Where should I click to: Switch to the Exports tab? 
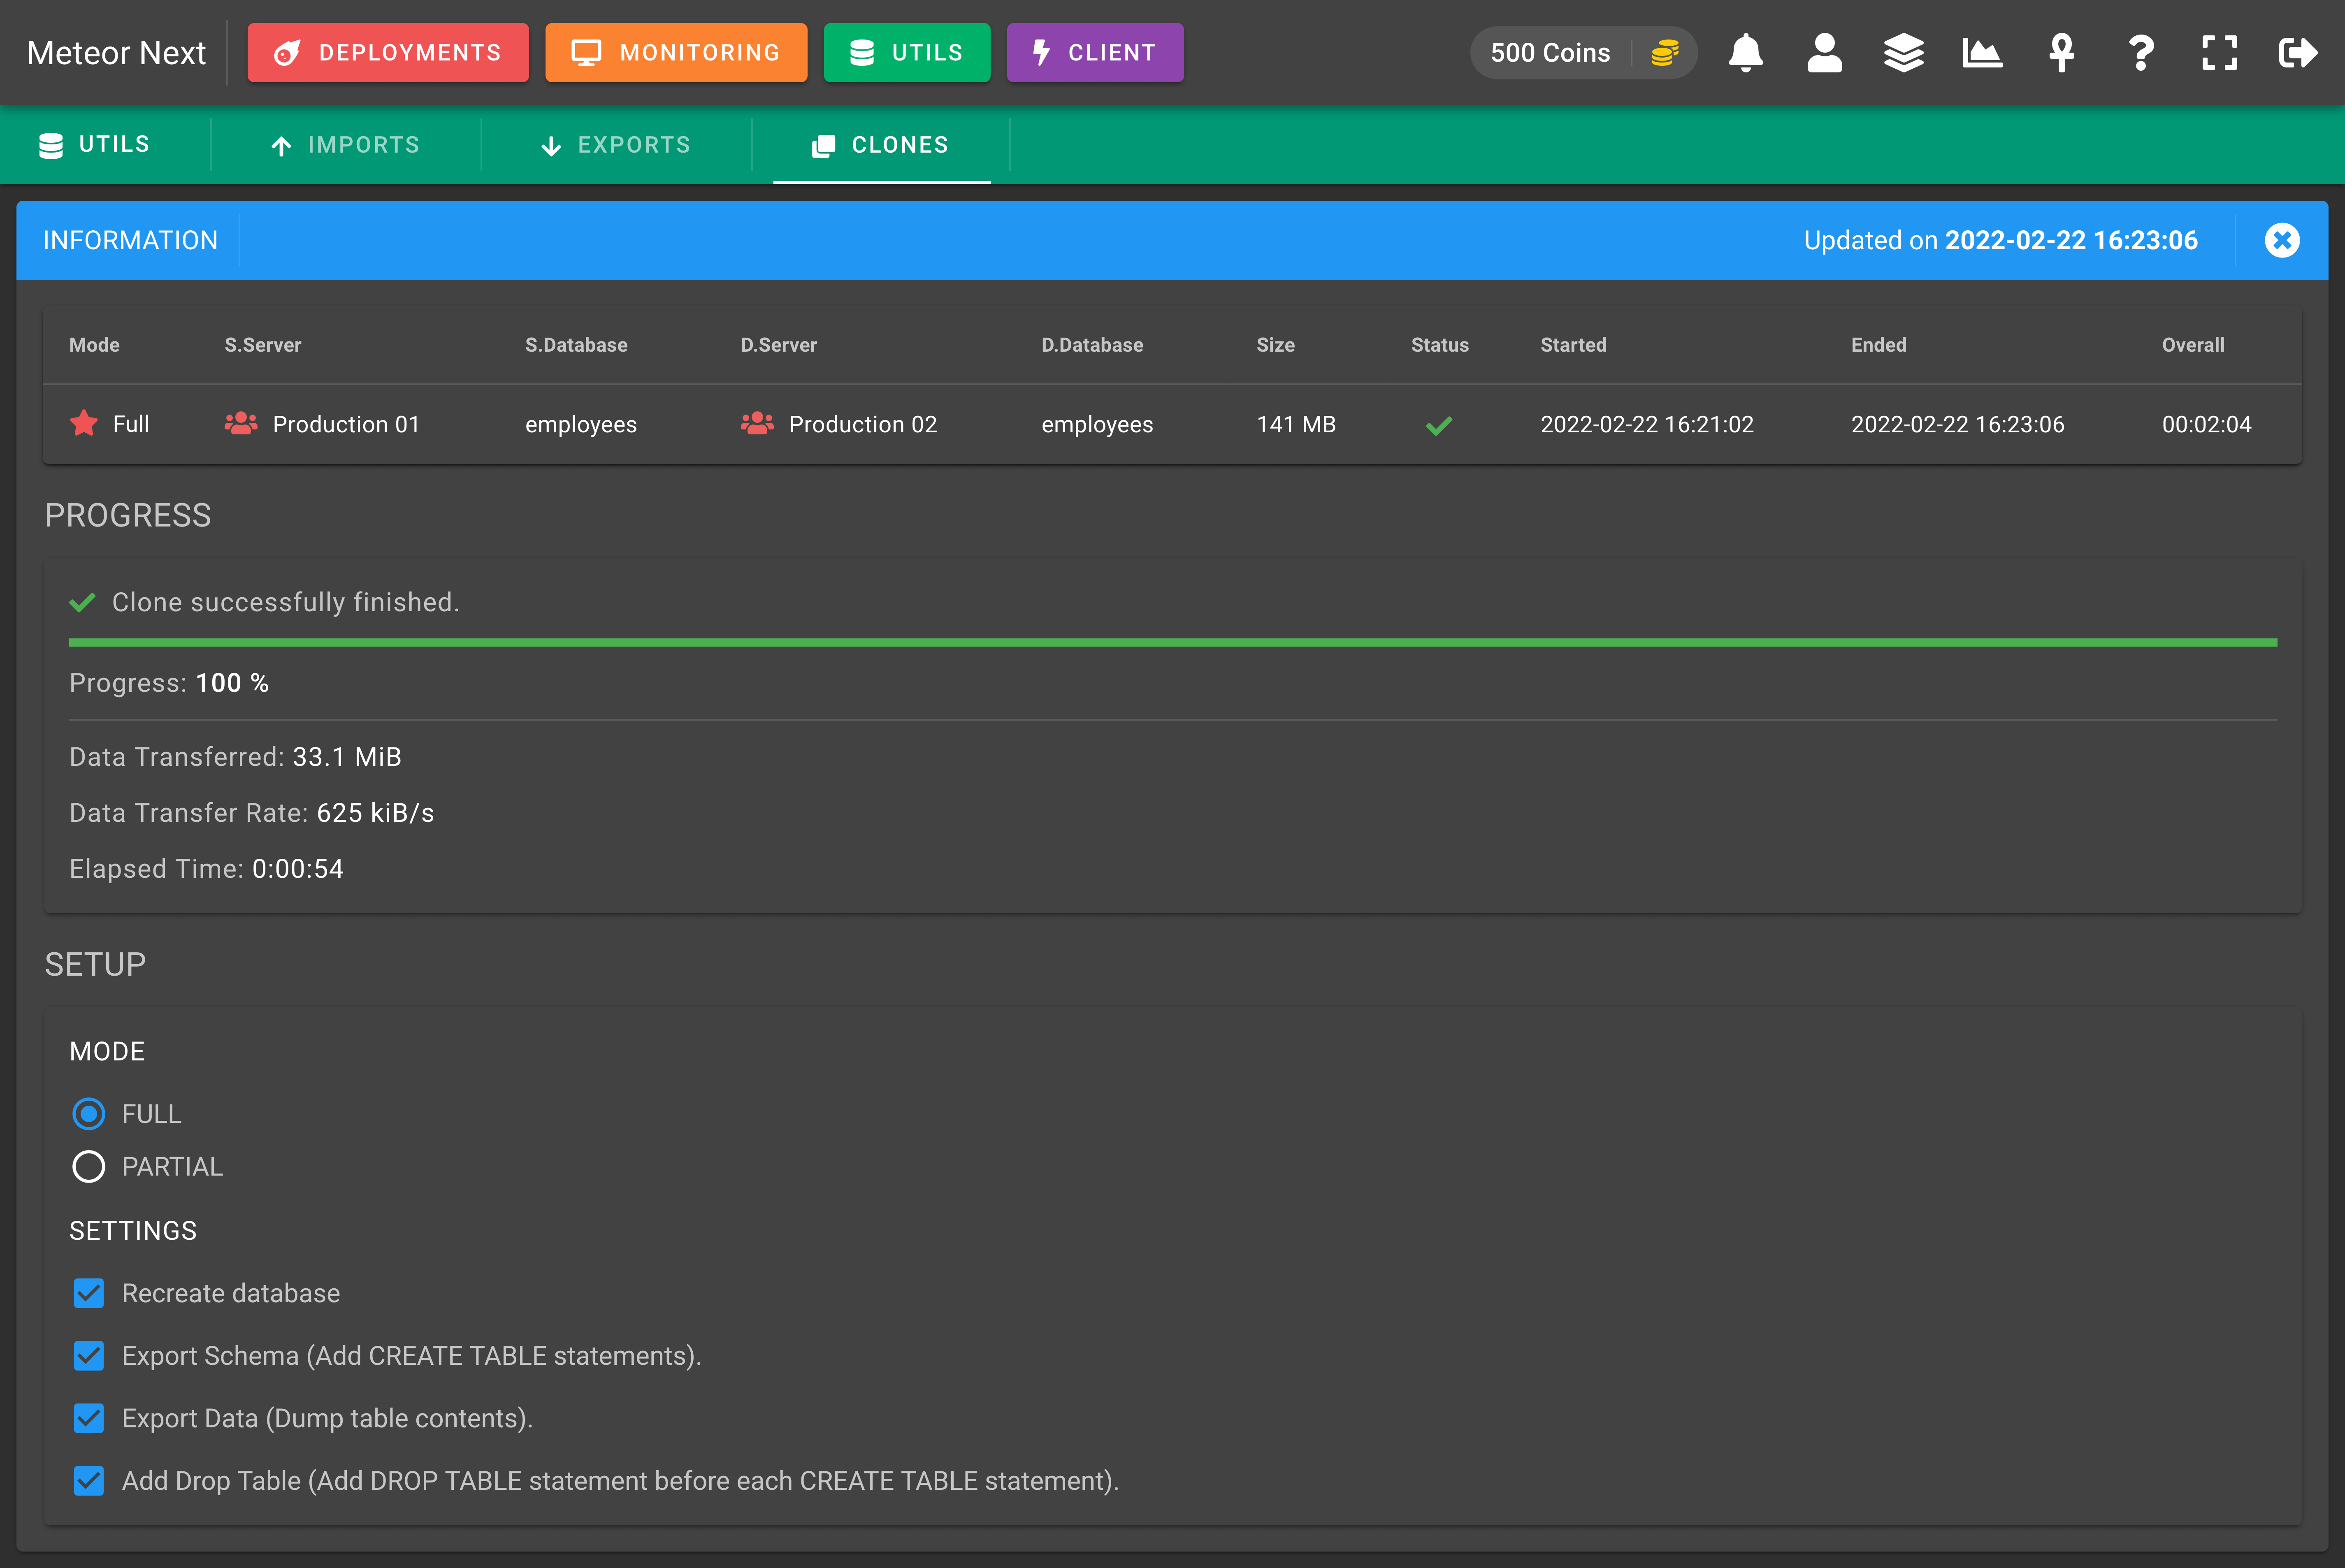click(616, 145)
